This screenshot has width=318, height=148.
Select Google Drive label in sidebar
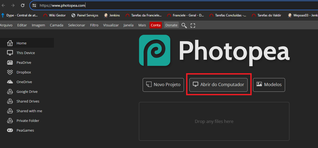tap(27, 92)
